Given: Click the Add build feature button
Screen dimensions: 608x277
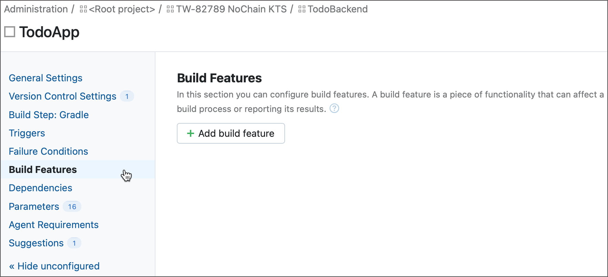Looking at the screenshot, I should (230, 133).
